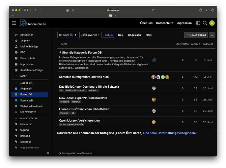The height and width of the screenshot is (168, 226).
Task: Open the Schlagwörter filter dropdown
Action: pyautogui.click(x=90, y=35)
